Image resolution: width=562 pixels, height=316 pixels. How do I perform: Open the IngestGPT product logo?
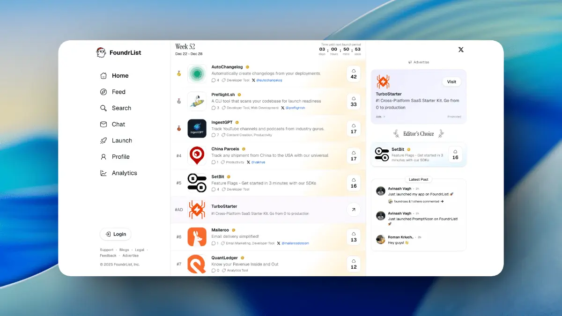tap(197, 129)
